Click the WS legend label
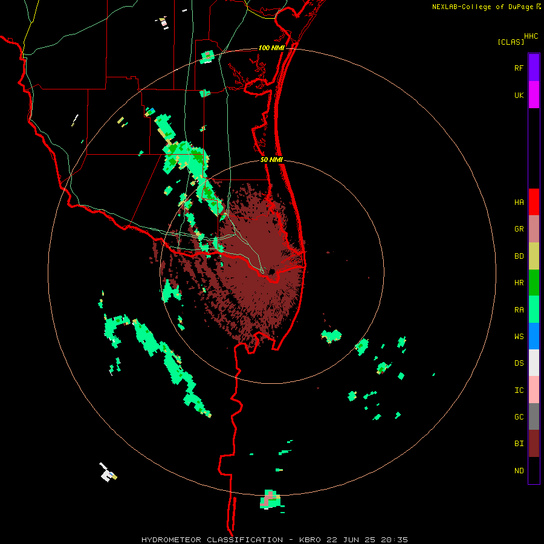This screenshot has width=544, height=544. point(519,337)
